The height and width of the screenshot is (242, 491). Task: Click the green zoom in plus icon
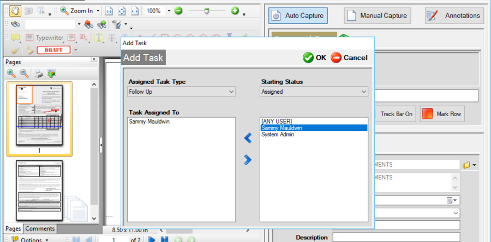click(235, 11)
